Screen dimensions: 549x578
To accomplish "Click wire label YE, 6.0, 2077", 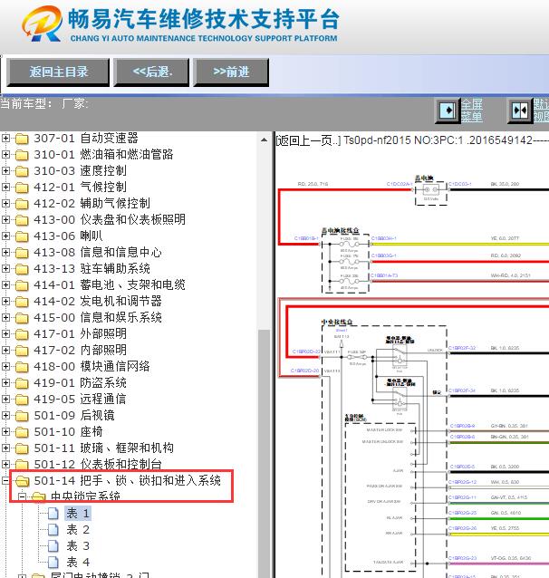I will point(505,238).
